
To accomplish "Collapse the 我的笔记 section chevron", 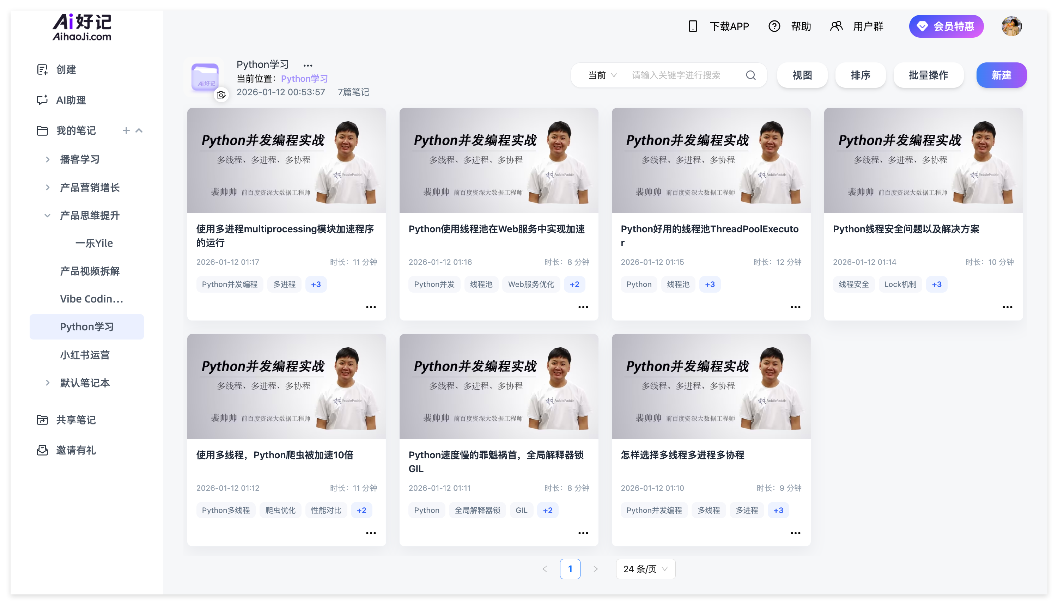I will point(139,130).
